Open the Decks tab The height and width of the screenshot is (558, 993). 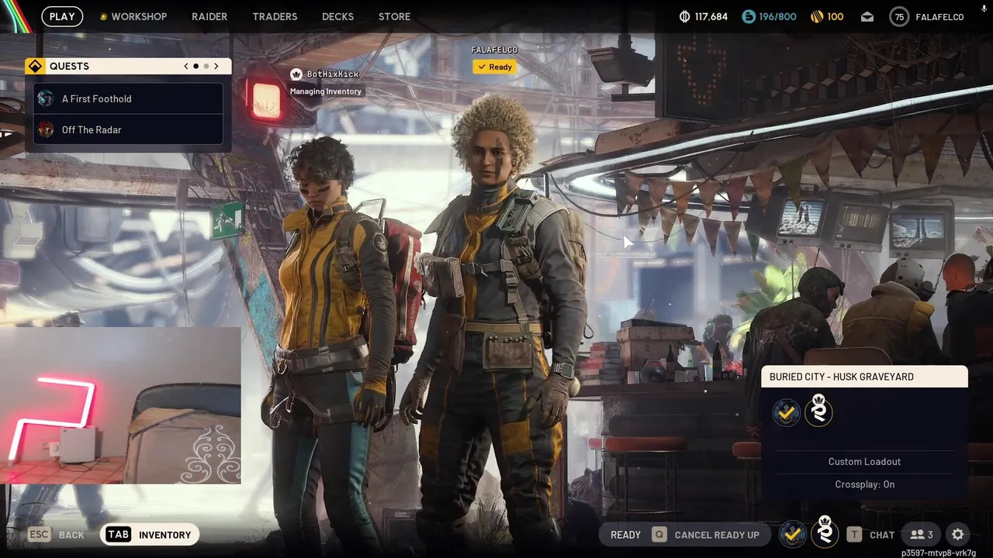(337, 16)
